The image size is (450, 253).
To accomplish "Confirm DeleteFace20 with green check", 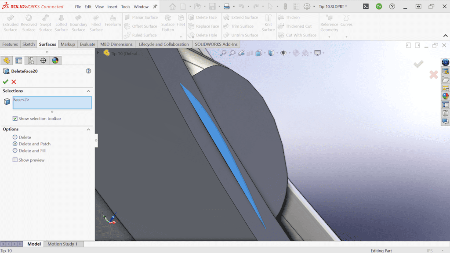I will (6, 82).
